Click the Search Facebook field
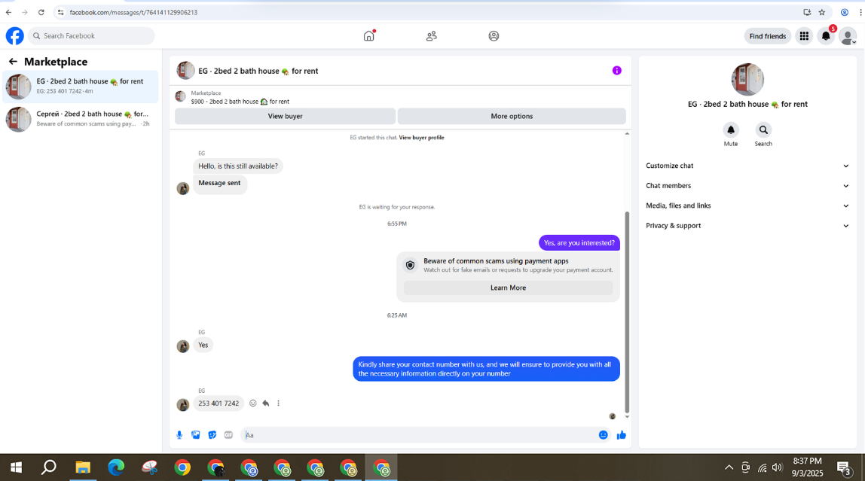Screen dimensions: 865x481 point(92,36)
